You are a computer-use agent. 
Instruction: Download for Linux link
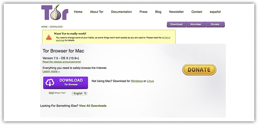[150, 81]
